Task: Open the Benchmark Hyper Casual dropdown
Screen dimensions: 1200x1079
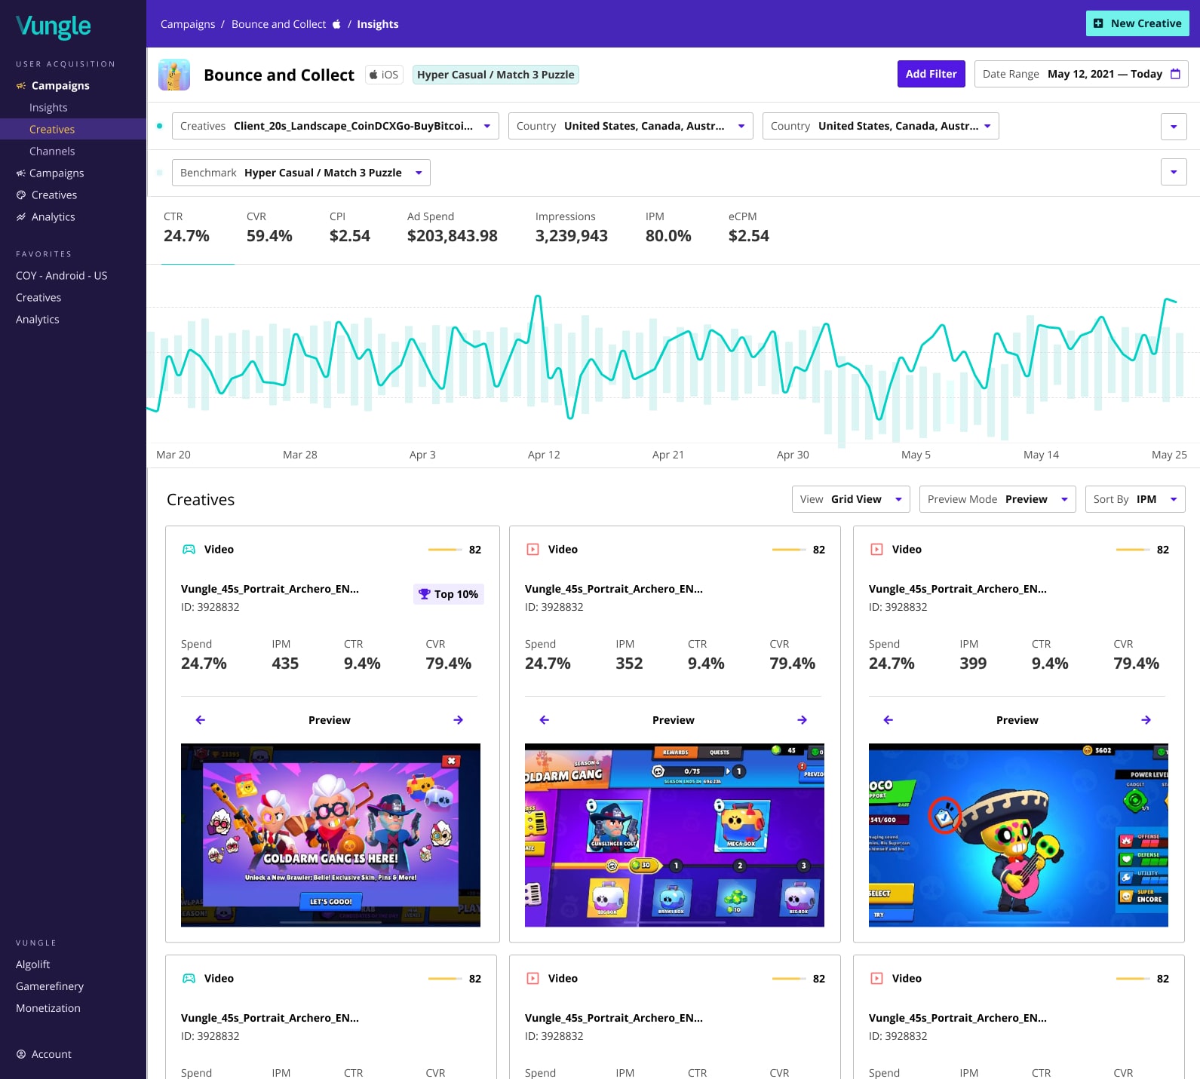Action: coord(301,173)
